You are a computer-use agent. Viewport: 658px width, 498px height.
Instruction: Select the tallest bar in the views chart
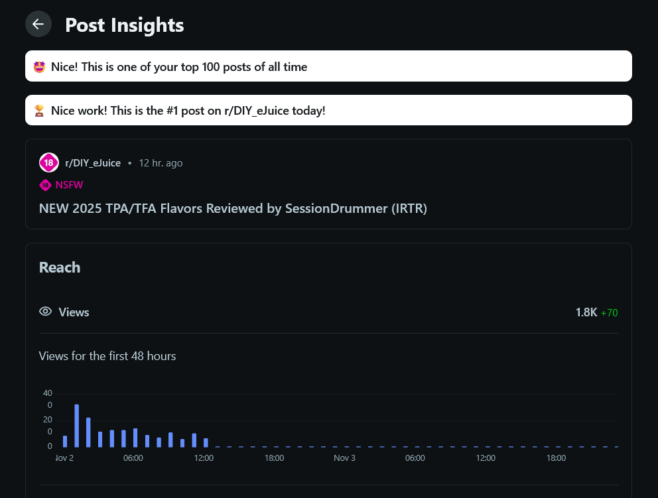click(x=77, y=425)
